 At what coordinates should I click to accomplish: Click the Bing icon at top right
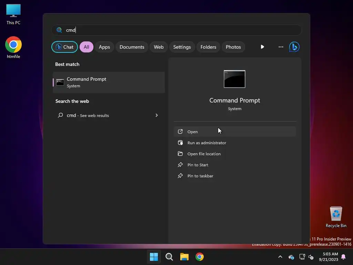pos(294,47)
